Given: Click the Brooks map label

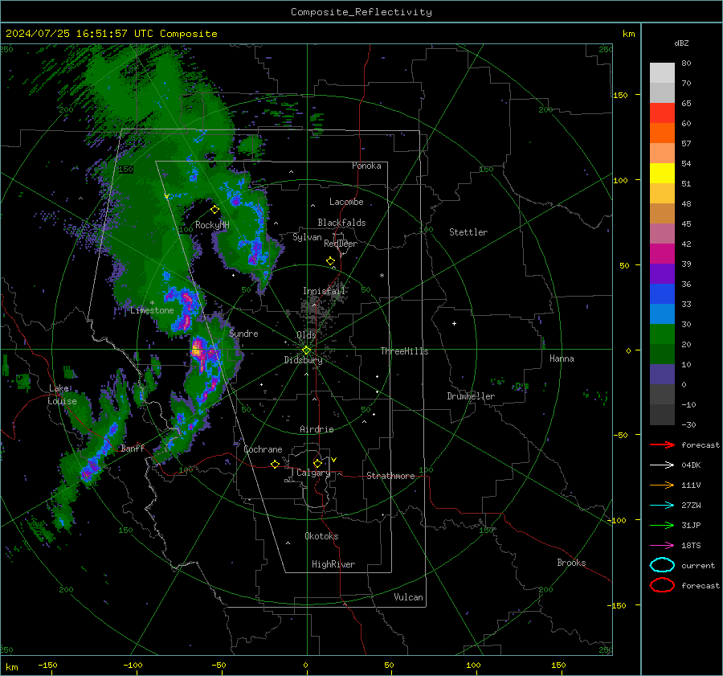Looking at the screenshot, I should point(571,563).
